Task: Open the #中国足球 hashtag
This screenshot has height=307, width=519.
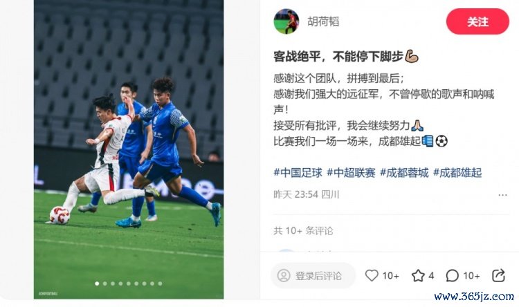Action: (x=298, y=173)
